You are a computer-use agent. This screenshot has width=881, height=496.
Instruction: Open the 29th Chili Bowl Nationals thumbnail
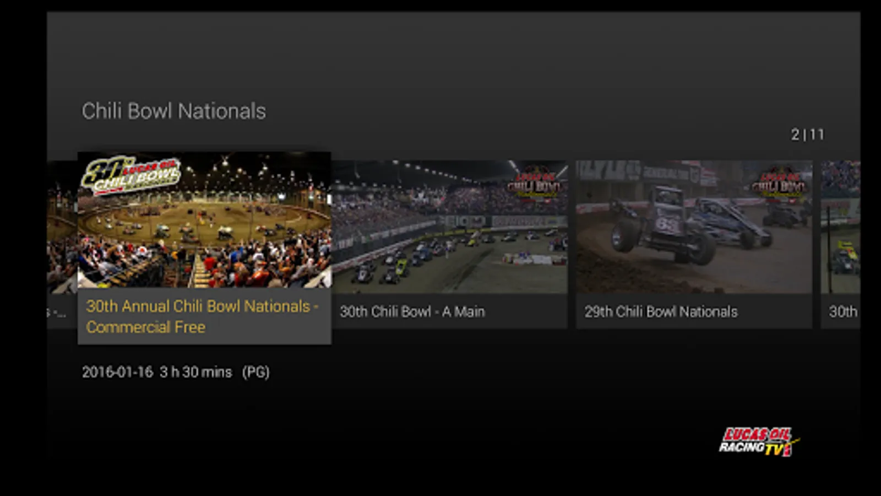coord(694,227)
